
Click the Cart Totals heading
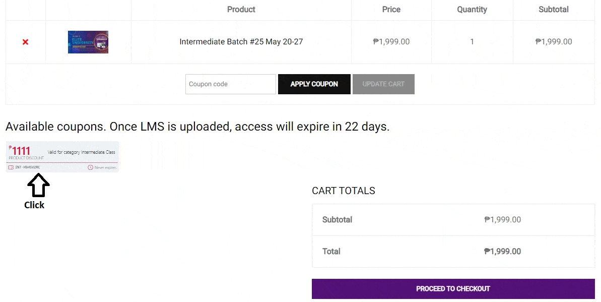[343, 191]
